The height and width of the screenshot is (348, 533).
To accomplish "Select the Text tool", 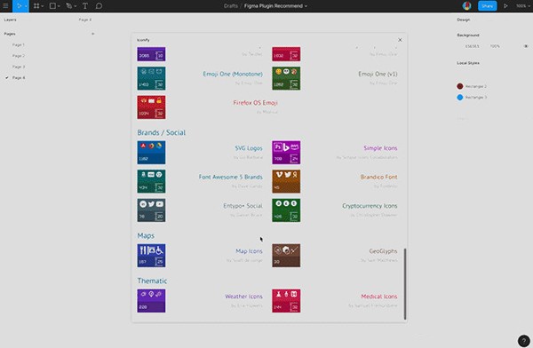I will tap(85, 6).
